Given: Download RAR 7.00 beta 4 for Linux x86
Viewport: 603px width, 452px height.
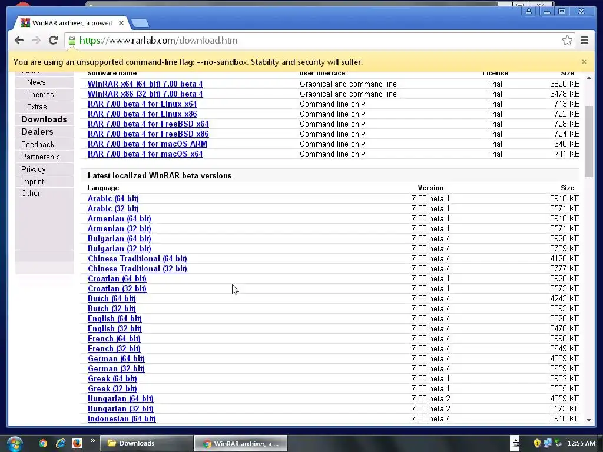Looking at the screenshot, I should [x=143, y=114].
